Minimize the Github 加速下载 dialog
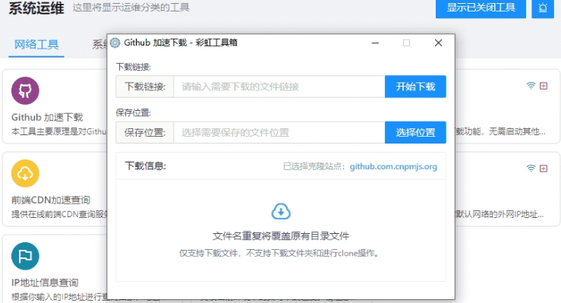The width and height of the screenshot is (561, 303). [x=375, y=43]
